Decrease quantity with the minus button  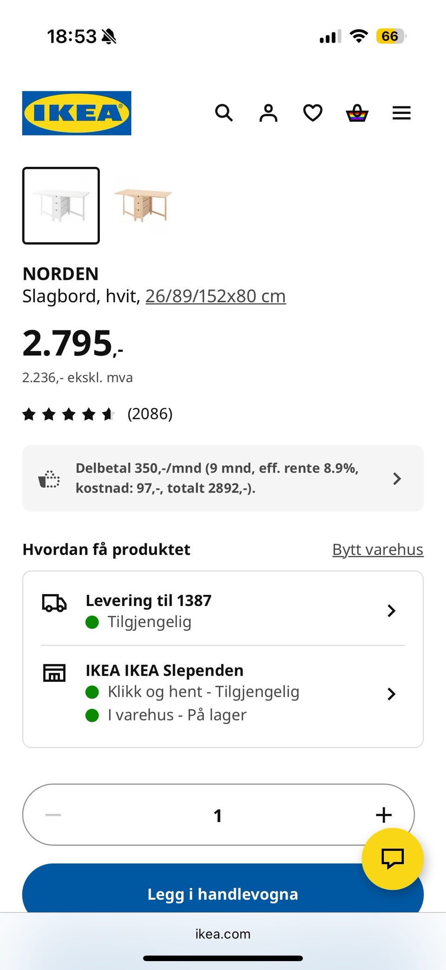[x=53, y=815]
